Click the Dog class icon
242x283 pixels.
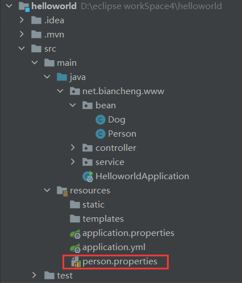click(x=101, y=120)
